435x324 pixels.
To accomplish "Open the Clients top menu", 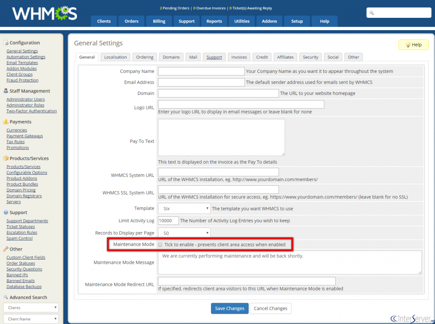I will pos(104,21).
